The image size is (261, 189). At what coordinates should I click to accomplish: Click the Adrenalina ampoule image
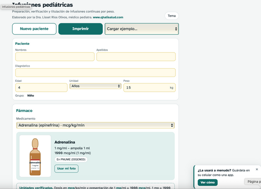tap(35, 156)
